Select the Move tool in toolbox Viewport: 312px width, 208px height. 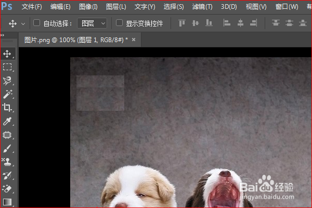[x=7, y=54]
